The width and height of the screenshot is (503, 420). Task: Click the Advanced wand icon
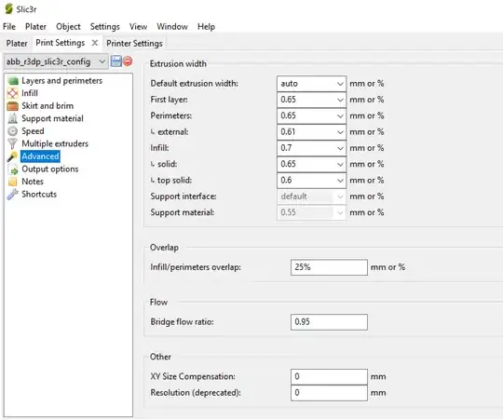point(13,156)
